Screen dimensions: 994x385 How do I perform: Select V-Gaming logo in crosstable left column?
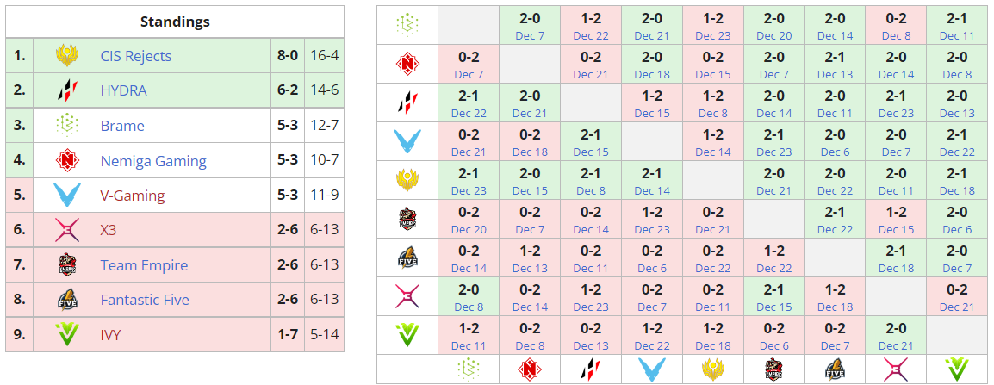[407, 142]
